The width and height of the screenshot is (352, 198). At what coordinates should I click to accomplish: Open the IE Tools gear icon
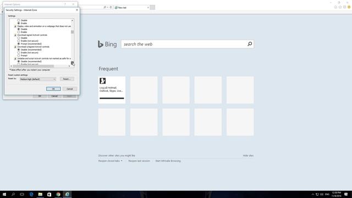345,7
